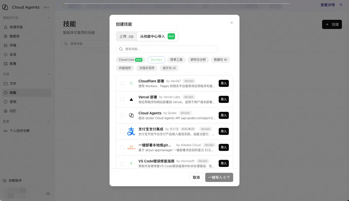
Task: Click the 取消 button in dialog
Action: [x=196, y=177]
